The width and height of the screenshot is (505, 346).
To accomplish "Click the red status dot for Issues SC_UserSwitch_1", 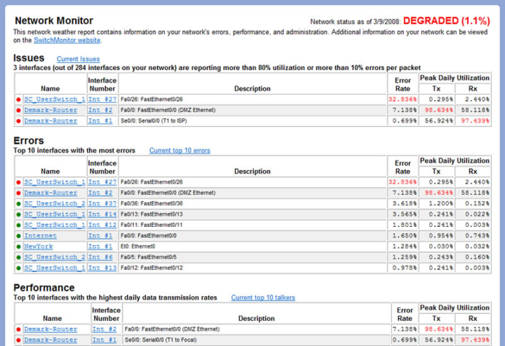I will click(18, 99).
